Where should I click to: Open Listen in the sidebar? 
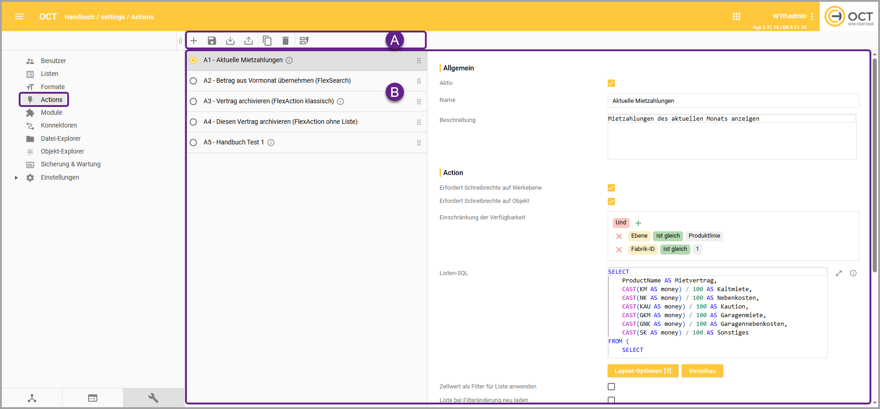(49, 74)
